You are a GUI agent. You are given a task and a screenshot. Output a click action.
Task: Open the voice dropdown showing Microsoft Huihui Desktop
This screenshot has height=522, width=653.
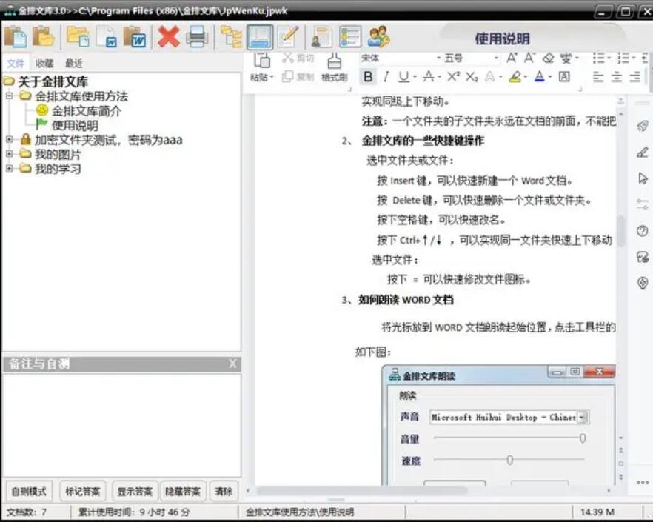582,417
